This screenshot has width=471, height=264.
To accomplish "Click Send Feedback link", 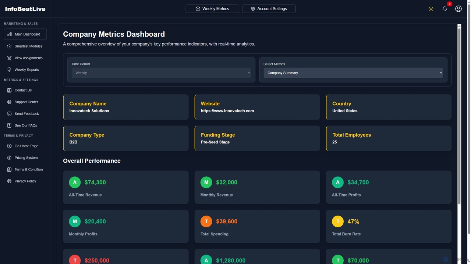I will [x=25, y=114].
